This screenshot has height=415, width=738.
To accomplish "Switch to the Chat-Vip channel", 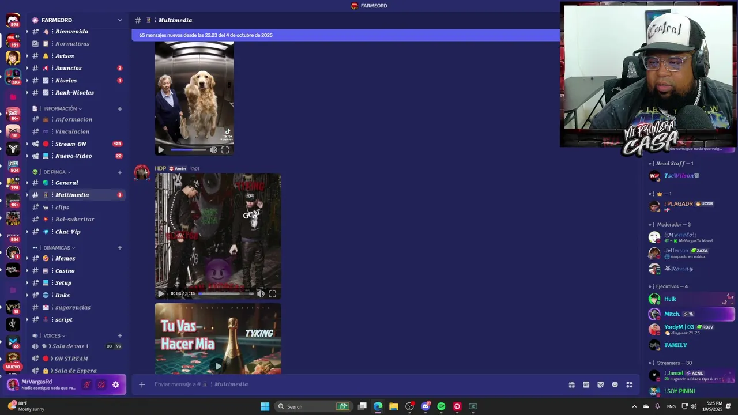I will 77,232.
